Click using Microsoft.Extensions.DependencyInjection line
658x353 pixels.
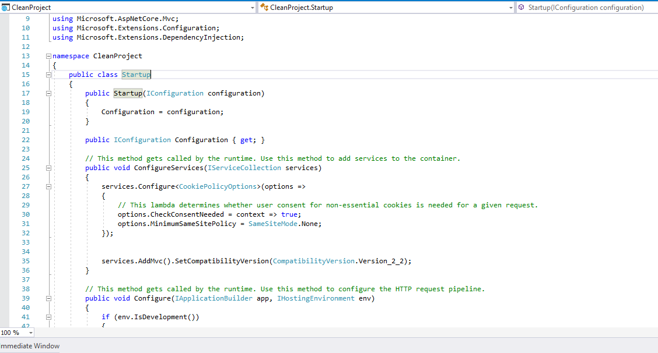148,37
